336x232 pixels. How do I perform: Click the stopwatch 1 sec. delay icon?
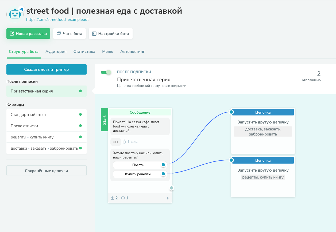point(124,142)
